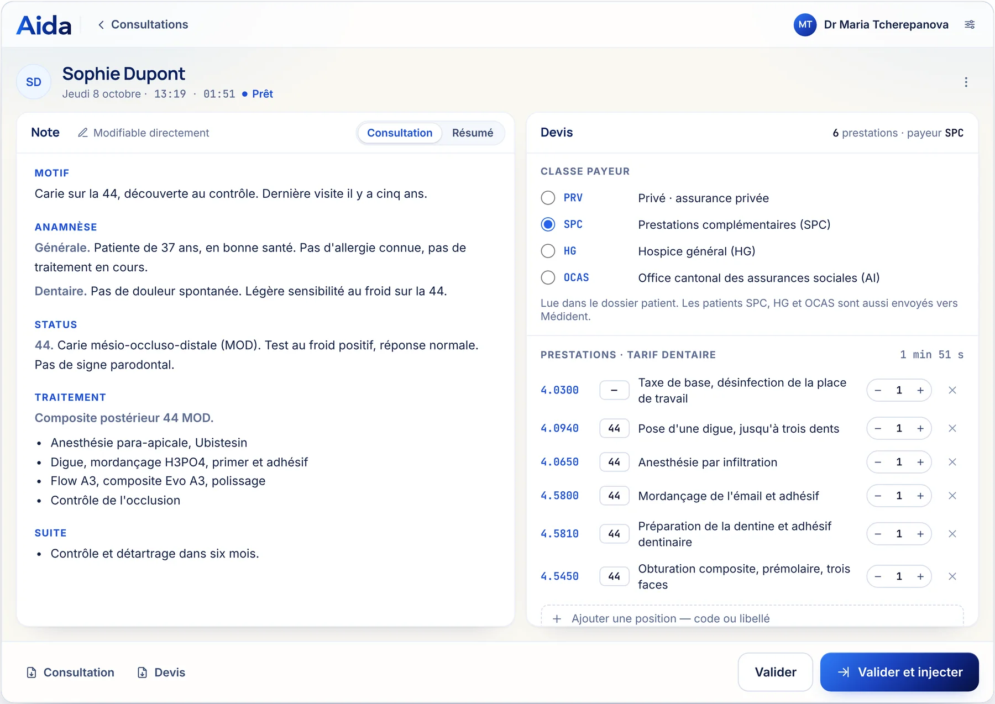The image size is (995, 704).
Task: Click the Composite postérieur 44 MOD heading
Action: pyautogui.click(x=124, y=418)
